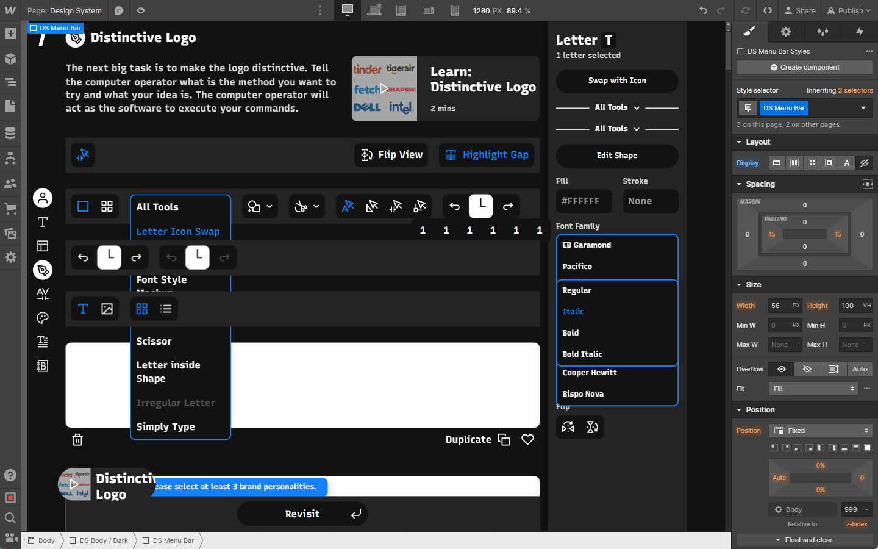Viewport: 878px width, 549px height.
Task: Open the code export brackets icon
Action: tap(768, 10)
